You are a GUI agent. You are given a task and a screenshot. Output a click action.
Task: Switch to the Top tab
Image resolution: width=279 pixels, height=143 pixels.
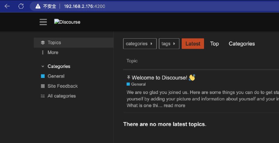point(214,44)
